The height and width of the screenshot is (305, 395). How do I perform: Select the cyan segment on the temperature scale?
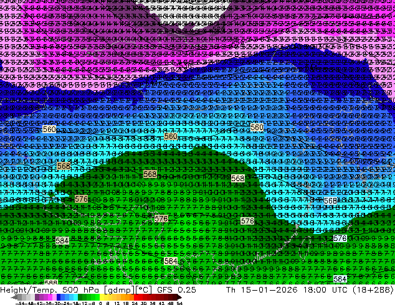pos(76,297)
